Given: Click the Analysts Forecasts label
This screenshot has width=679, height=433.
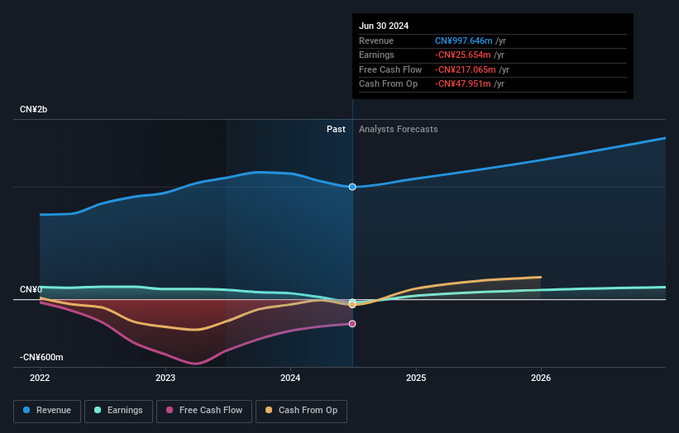Looking at the screenshot, I should pyautogui.click(x=399, y=129).
